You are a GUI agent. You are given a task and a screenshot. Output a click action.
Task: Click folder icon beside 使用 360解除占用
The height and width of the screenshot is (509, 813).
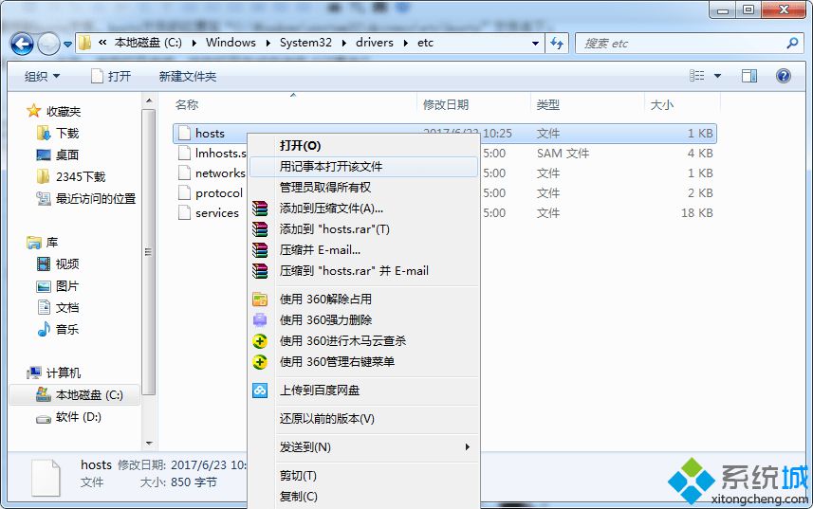tap(260, 300)
